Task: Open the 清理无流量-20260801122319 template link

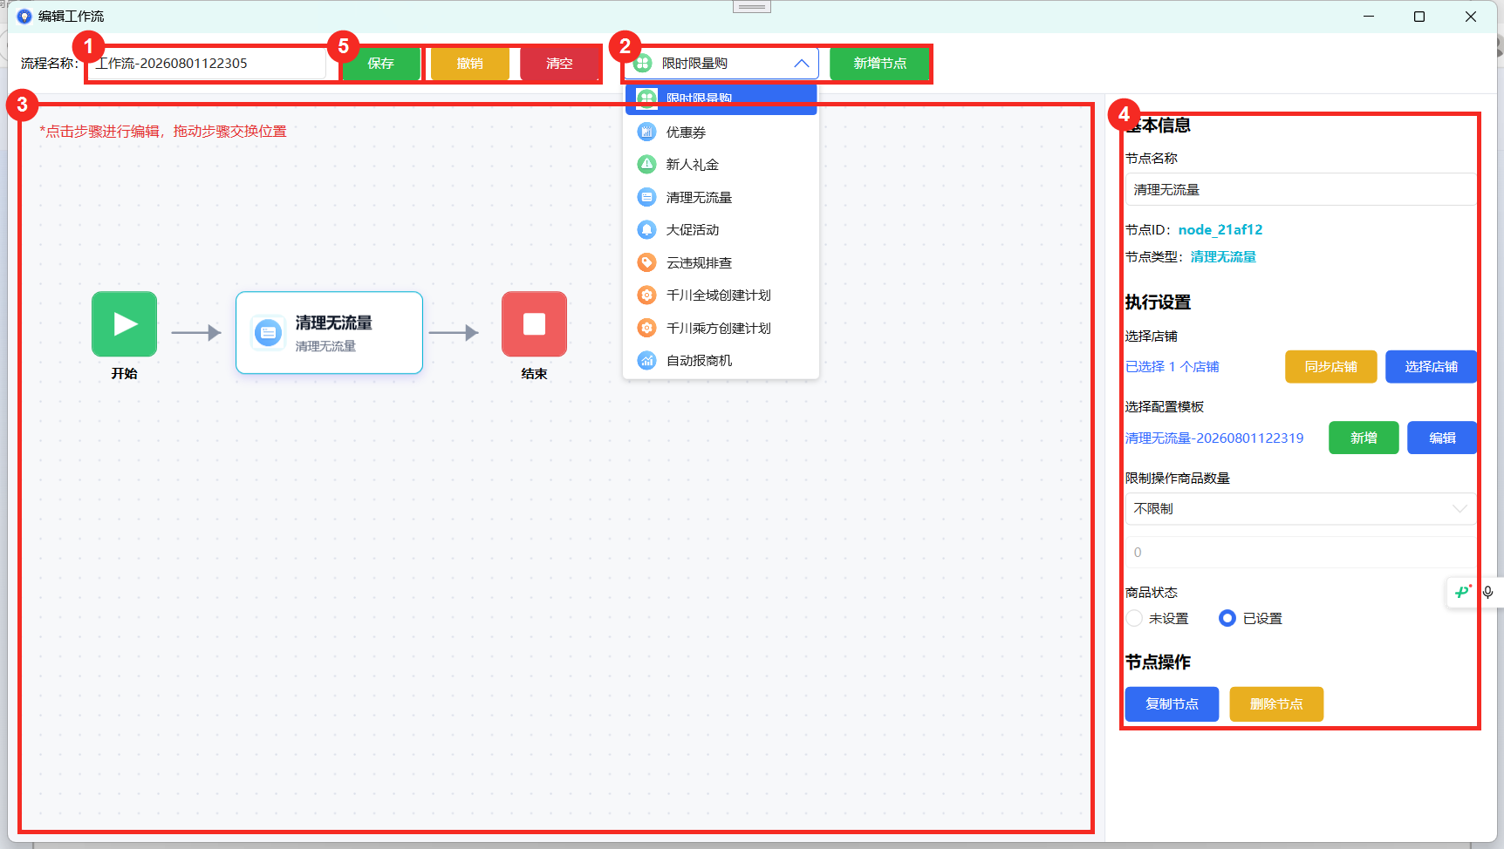Action: 1214,438
